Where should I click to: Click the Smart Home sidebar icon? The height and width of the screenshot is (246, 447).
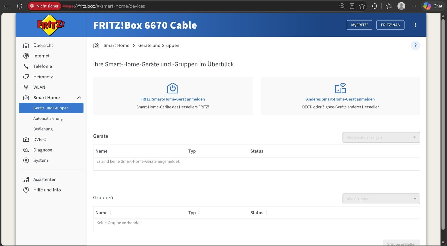pyautogui.click(x=26, y=98)
